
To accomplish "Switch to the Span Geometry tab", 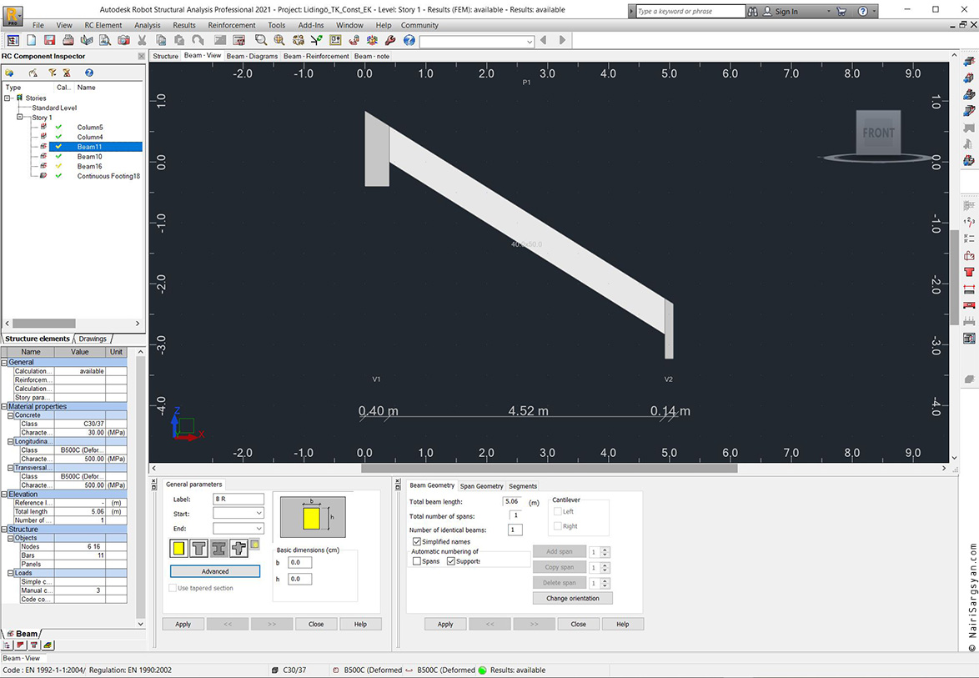I will (481, 485).
